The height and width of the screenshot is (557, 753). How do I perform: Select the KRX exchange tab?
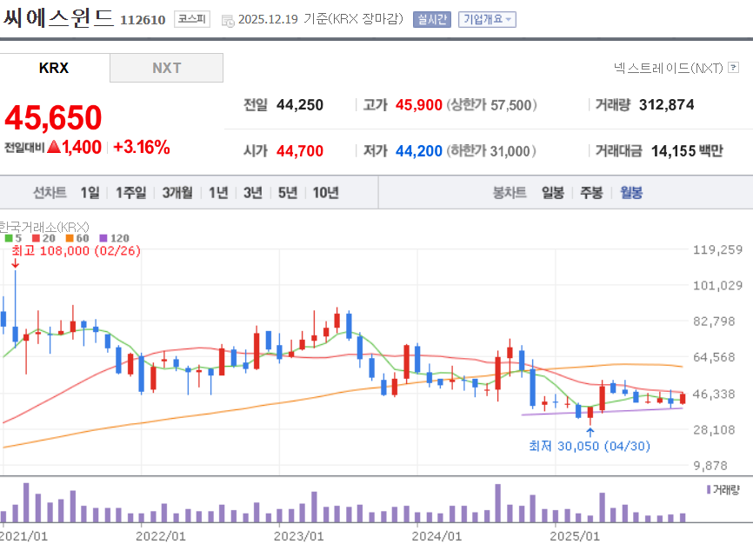tap(54, 68)
